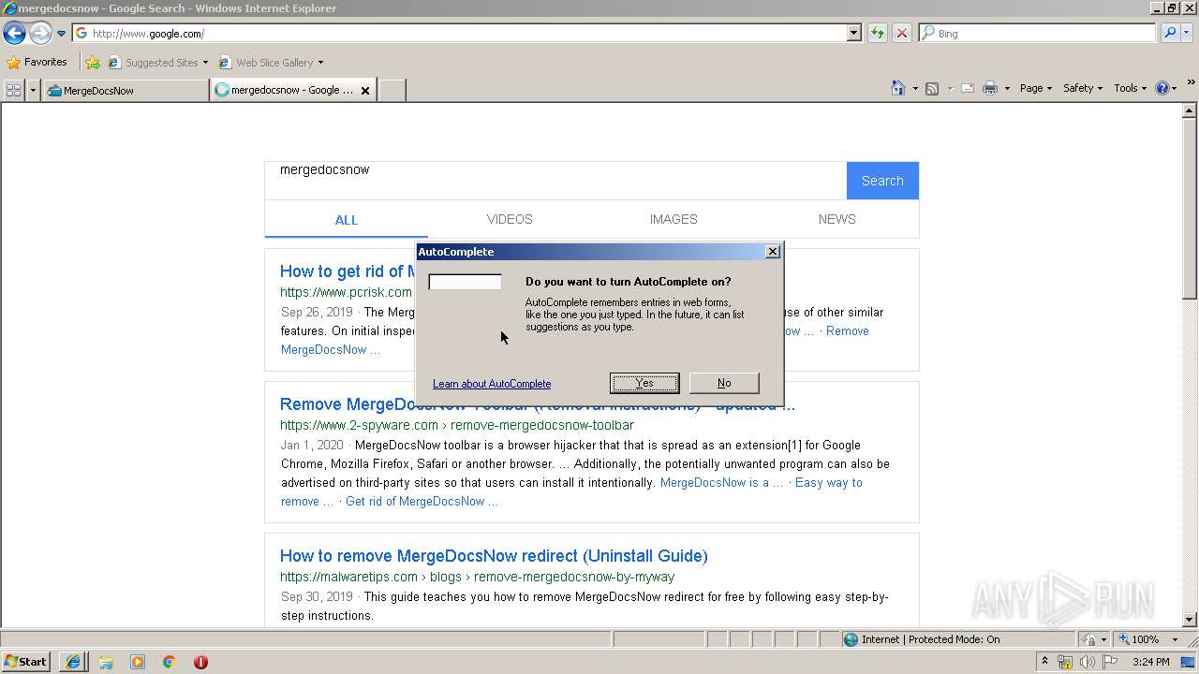Open a new blank tab
The height and width of the screenshot is (674, 1199).
coord(392,90)
